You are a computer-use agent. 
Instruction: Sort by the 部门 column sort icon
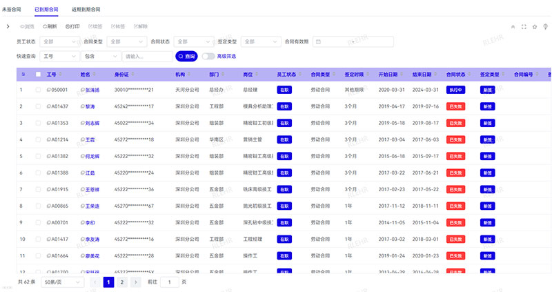click(222, 75)
